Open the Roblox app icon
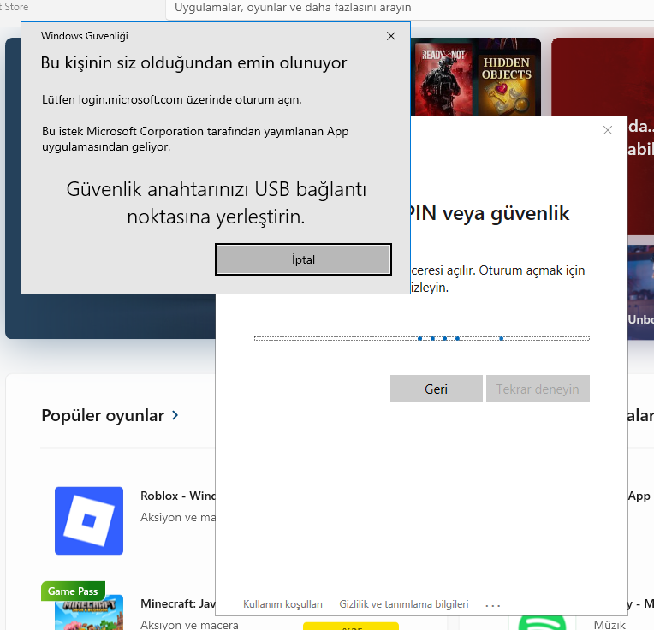Image resolution: width=654 pixels, height=630 pixels. pos(89,520)
